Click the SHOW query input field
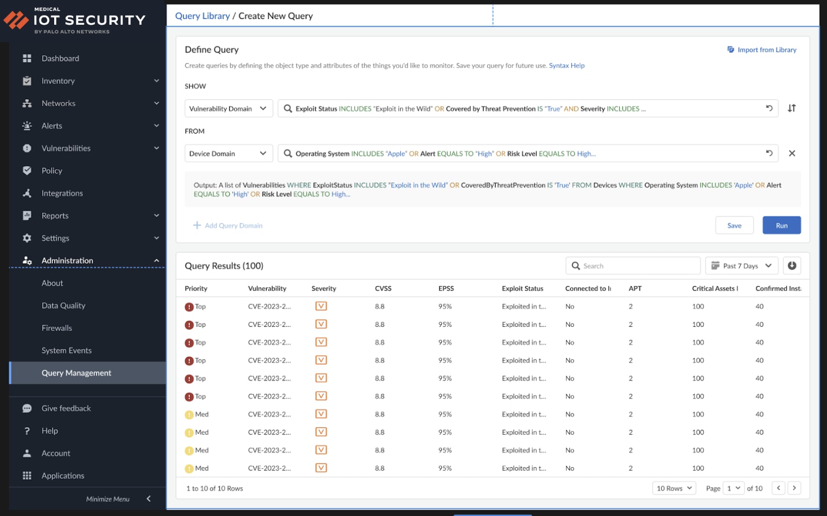 tap(528, 108)
